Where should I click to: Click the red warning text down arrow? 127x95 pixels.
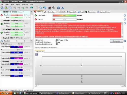coord(122,36)
